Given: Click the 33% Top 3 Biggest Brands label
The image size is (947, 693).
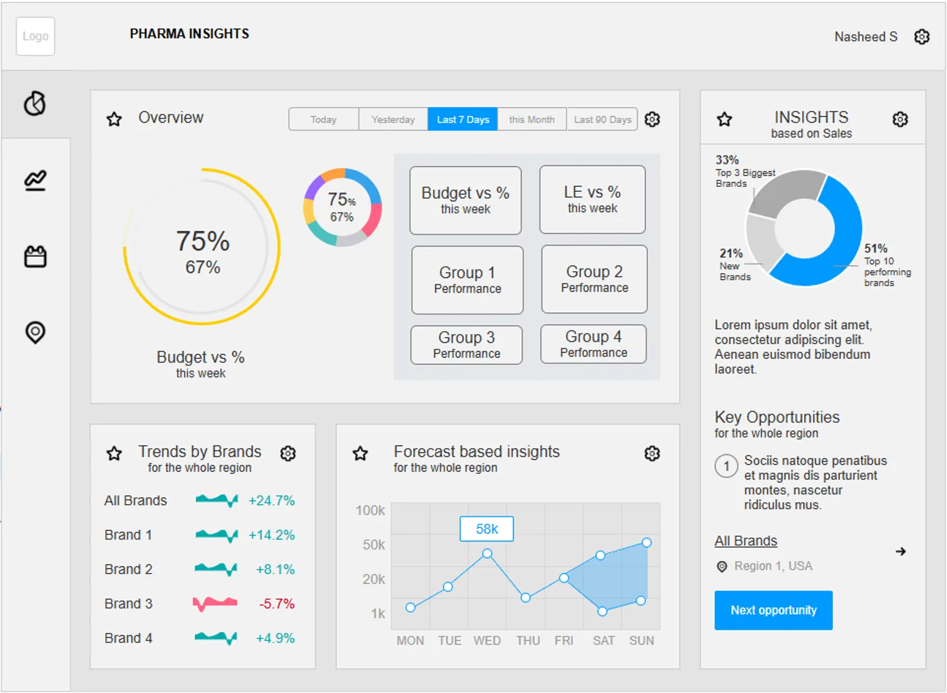Looking at the screenshot, I should pyautogui.click(x=745, y=171).
